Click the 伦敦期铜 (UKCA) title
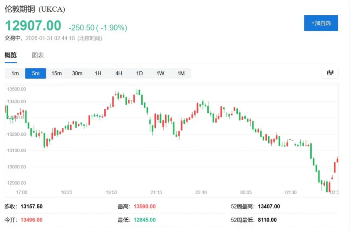This screenshot has height=238, width=350. [35, 9]
